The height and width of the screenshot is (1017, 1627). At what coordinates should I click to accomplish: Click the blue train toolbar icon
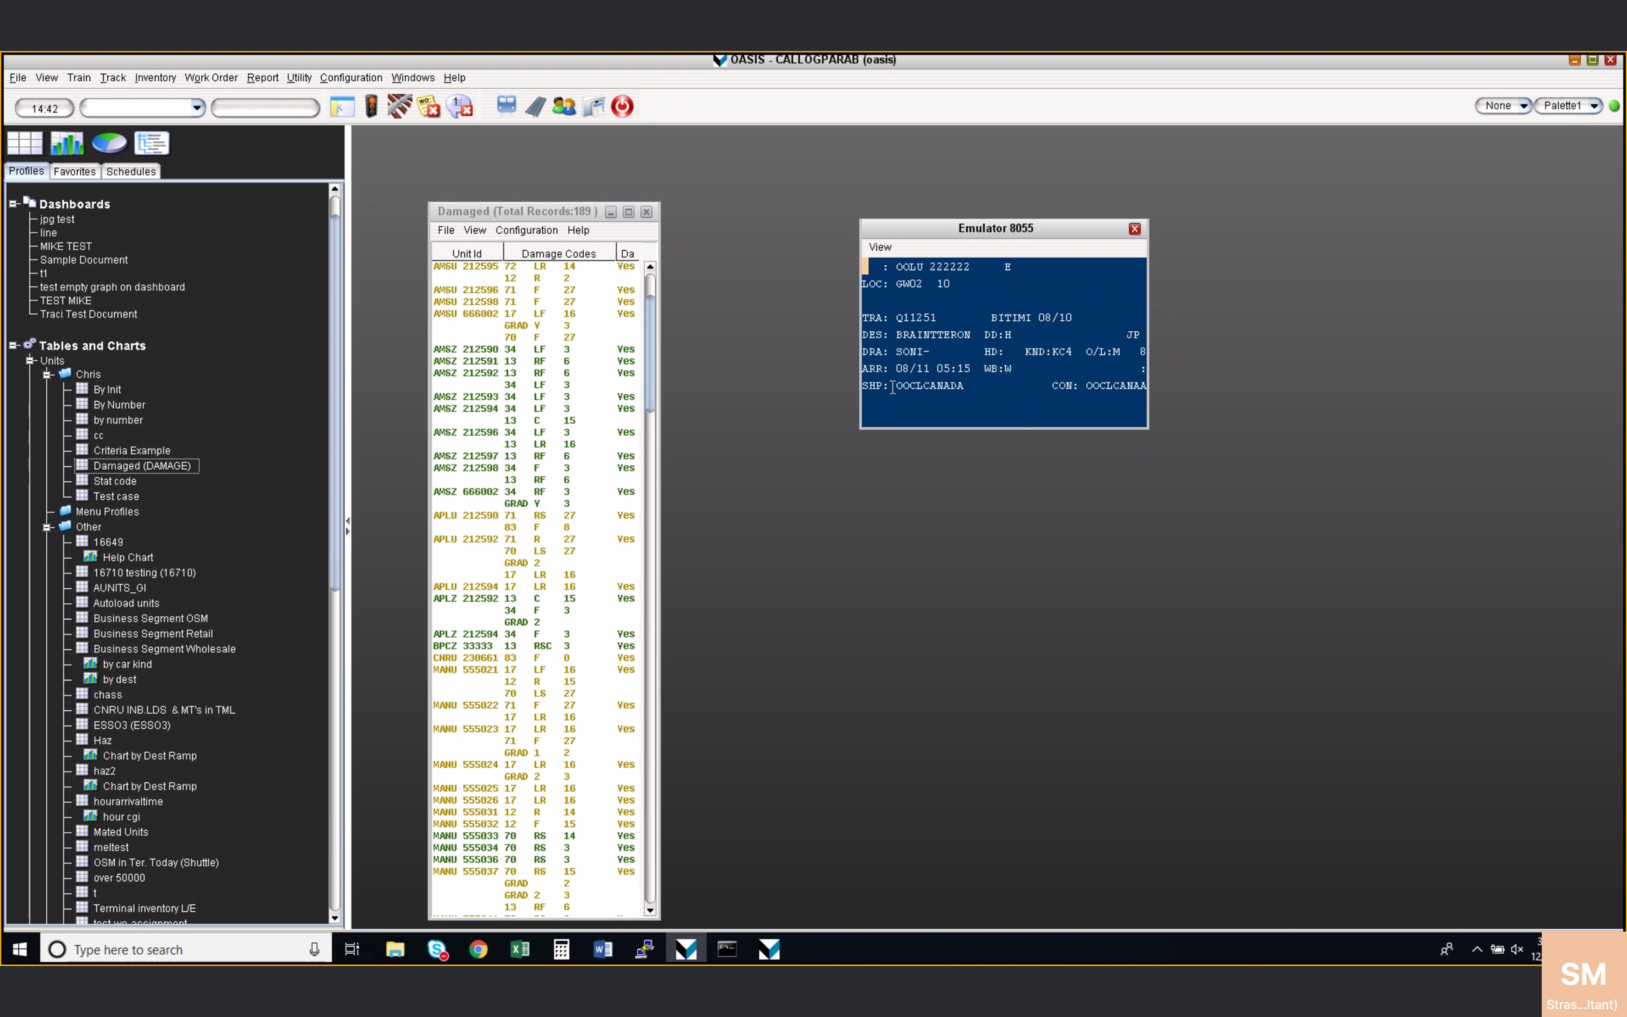click(x=506, y=106)
